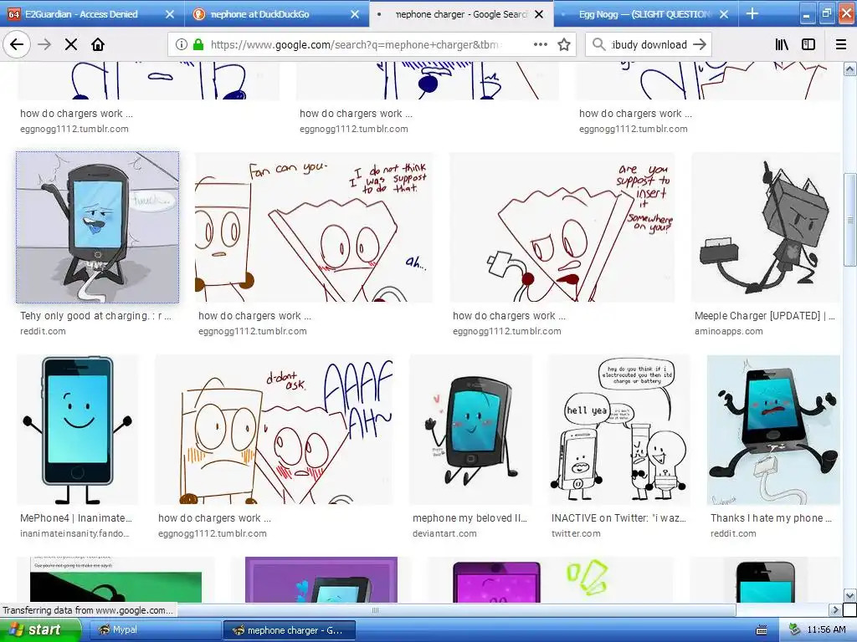Open MePhone4 smiling phone image
Screen dimensions: 857x642
coord(77,430)
